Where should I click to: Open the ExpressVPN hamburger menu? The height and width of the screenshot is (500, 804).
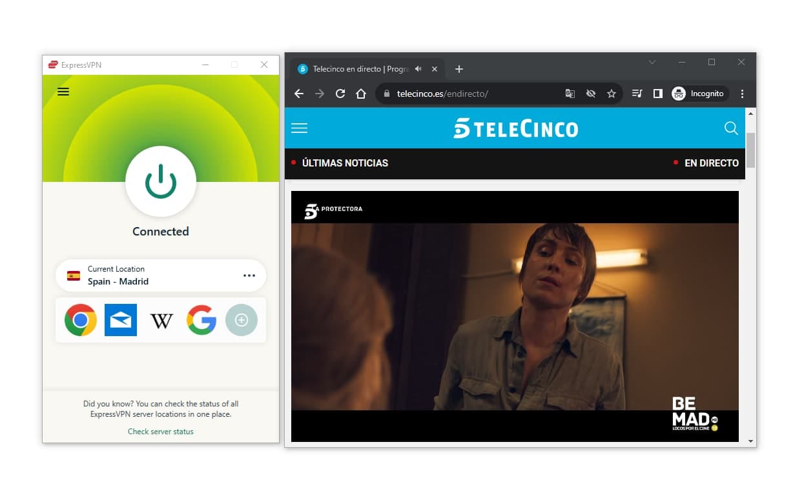[x=63, y=91]
